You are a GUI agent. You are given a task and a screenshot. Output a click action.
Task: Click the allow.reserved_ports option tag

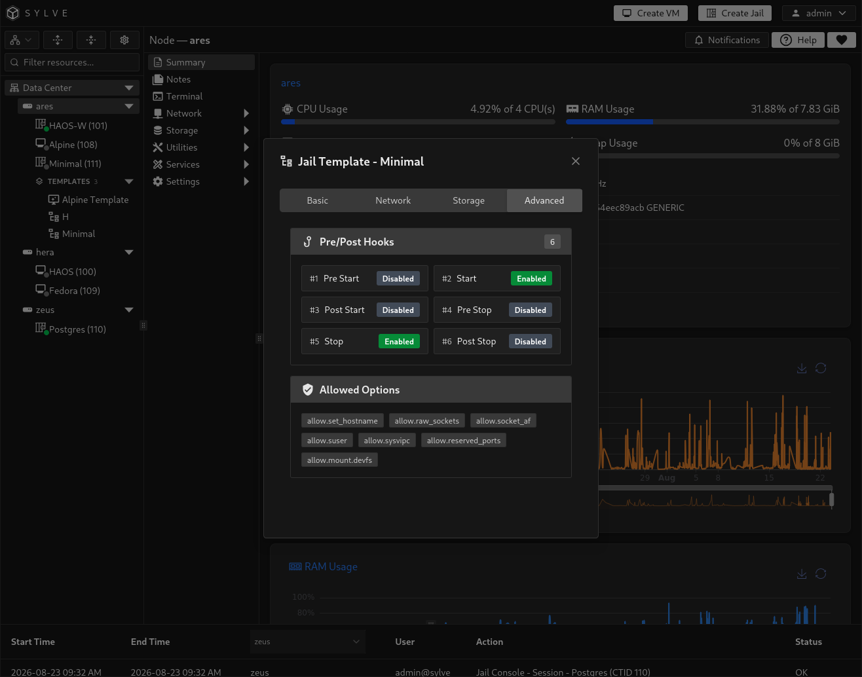point(464,440)
